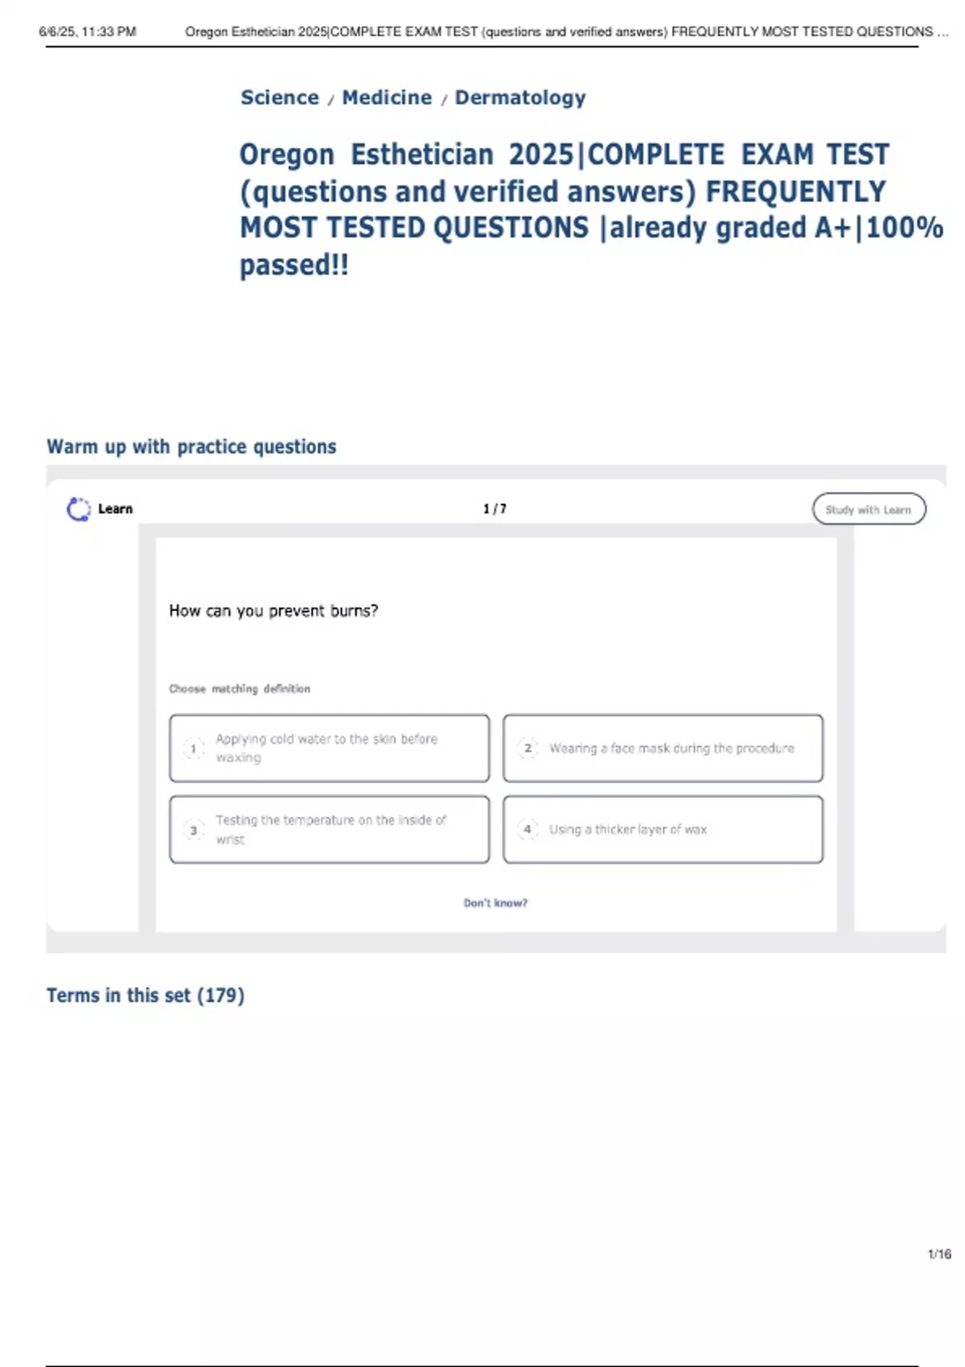The image size is (965, 1367).
Task: Select answer 'Using a thicker layer of wax'
Action: click(663, 830)
